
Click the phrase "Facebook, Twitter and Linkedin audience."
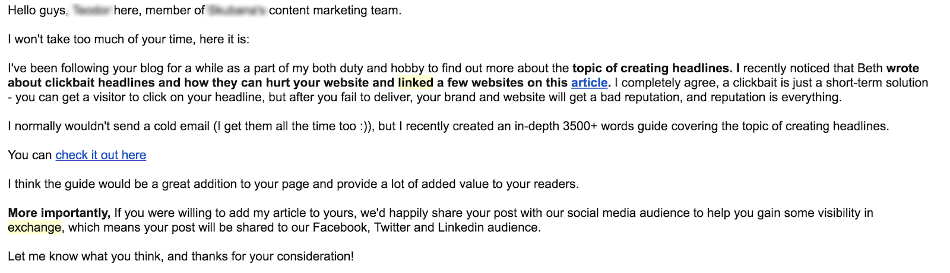point(427,227)
